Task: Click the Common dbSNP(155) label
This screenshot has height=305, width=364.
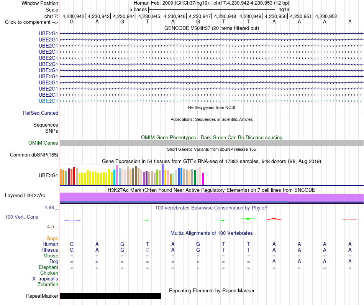Action: [34, 155]
